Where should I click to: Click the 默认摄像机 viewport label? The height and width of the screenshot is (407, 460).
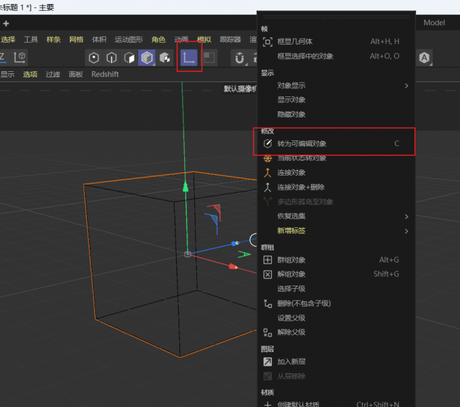tap(241, 88)
